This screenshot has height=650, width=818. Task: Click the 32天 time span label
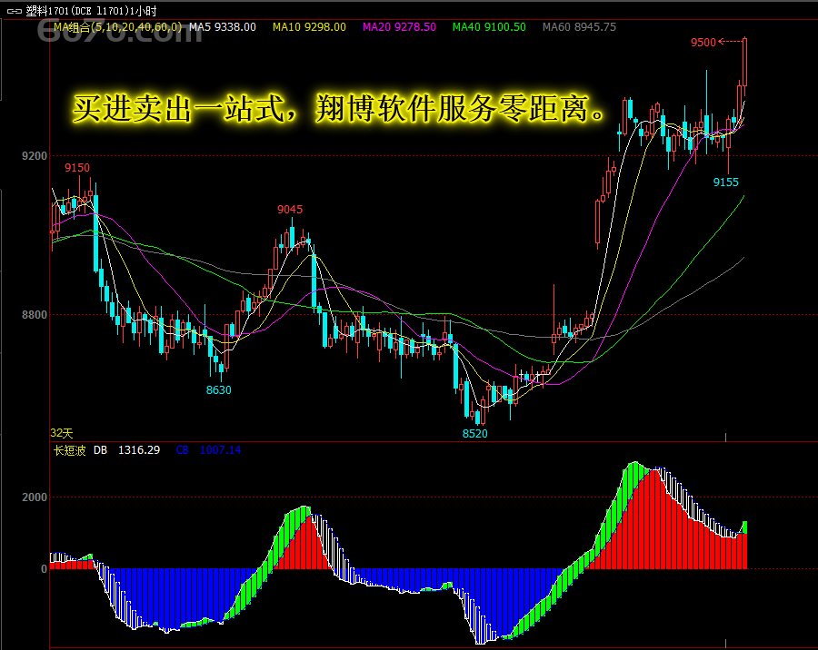pos(62,433)
